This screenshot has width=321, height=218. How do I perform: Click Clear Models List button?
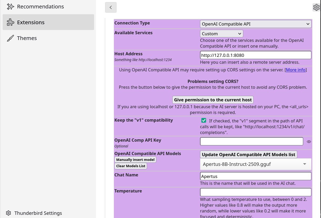(x=131, y=166)
